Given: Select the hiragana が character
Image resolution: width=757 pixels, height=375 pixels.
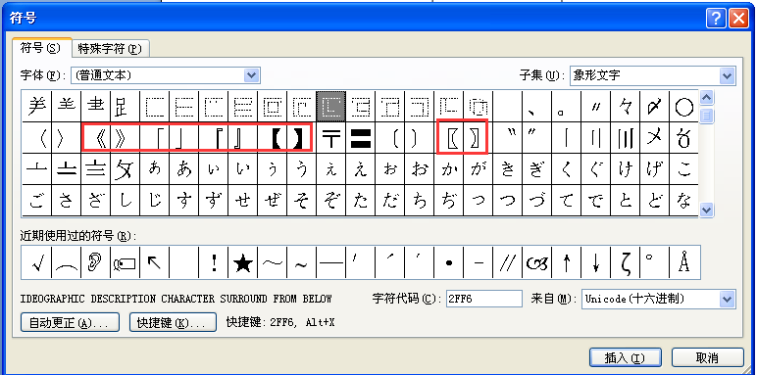Looking at the screenshot, I should (x=479, y=168).
